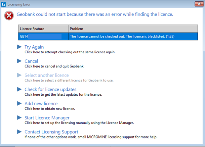This screenshot has height=147, width=205.
Task: Click the arrow icon beside Cancel
Action: pos(19,61)
